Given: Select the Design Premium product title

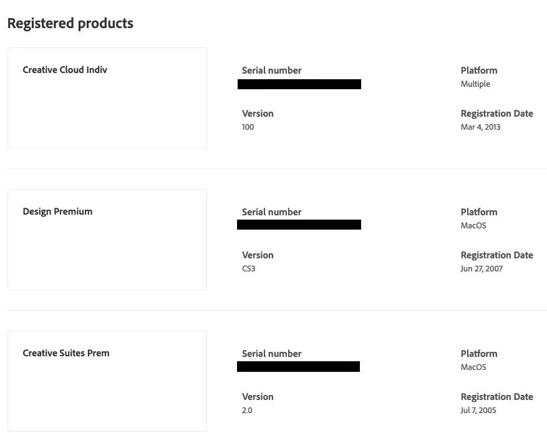Looking at the screenshot, I should [x=57, y=212].
